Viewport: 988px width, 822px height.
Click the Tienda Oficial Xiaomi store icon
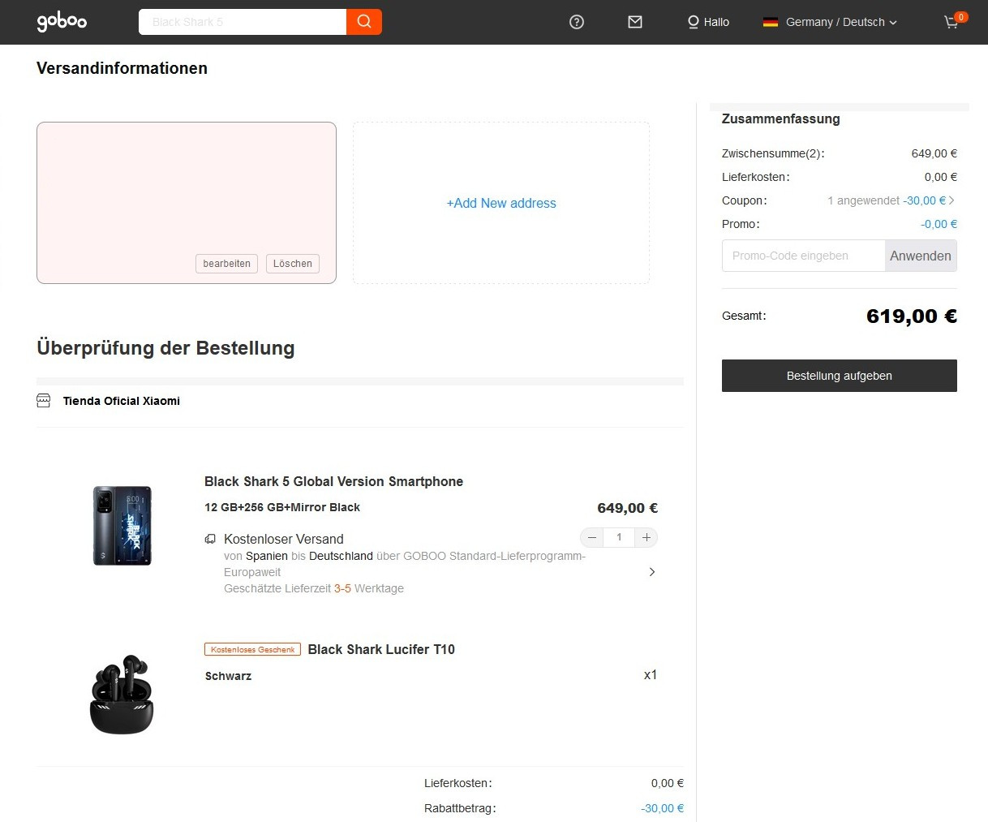click(44, 401)
